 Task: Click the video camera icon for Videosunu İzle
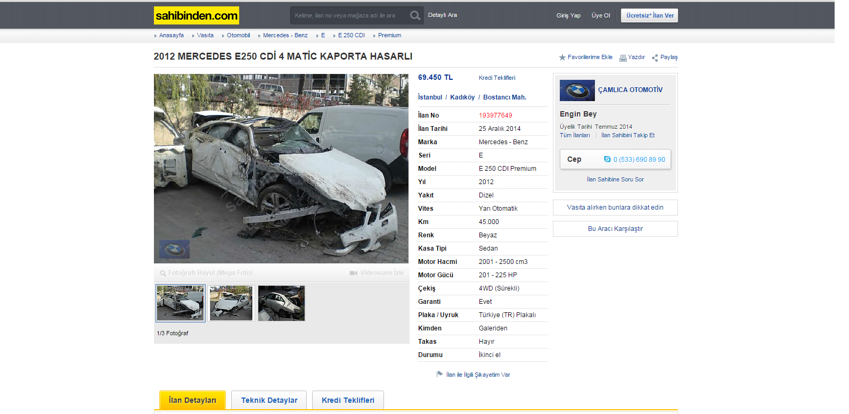point(353,273)
